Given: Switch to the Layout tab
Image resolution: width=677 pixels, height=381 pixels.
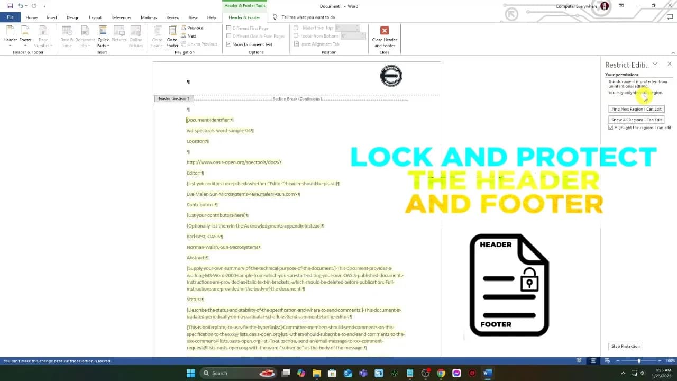Looking at the screenshot, I should tap(95, 17).
